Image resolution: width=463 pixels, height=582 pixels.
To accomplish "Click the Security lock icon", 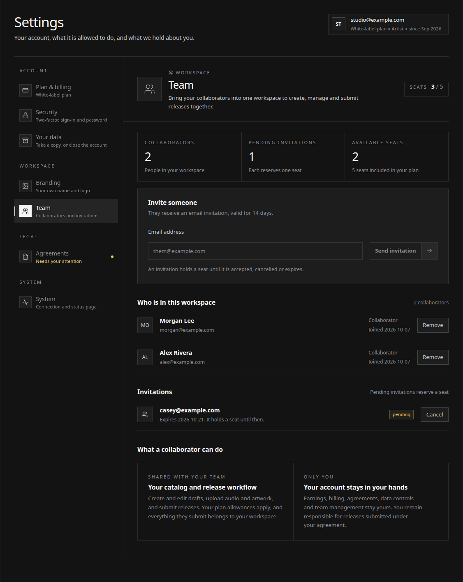I will (25, 115).
